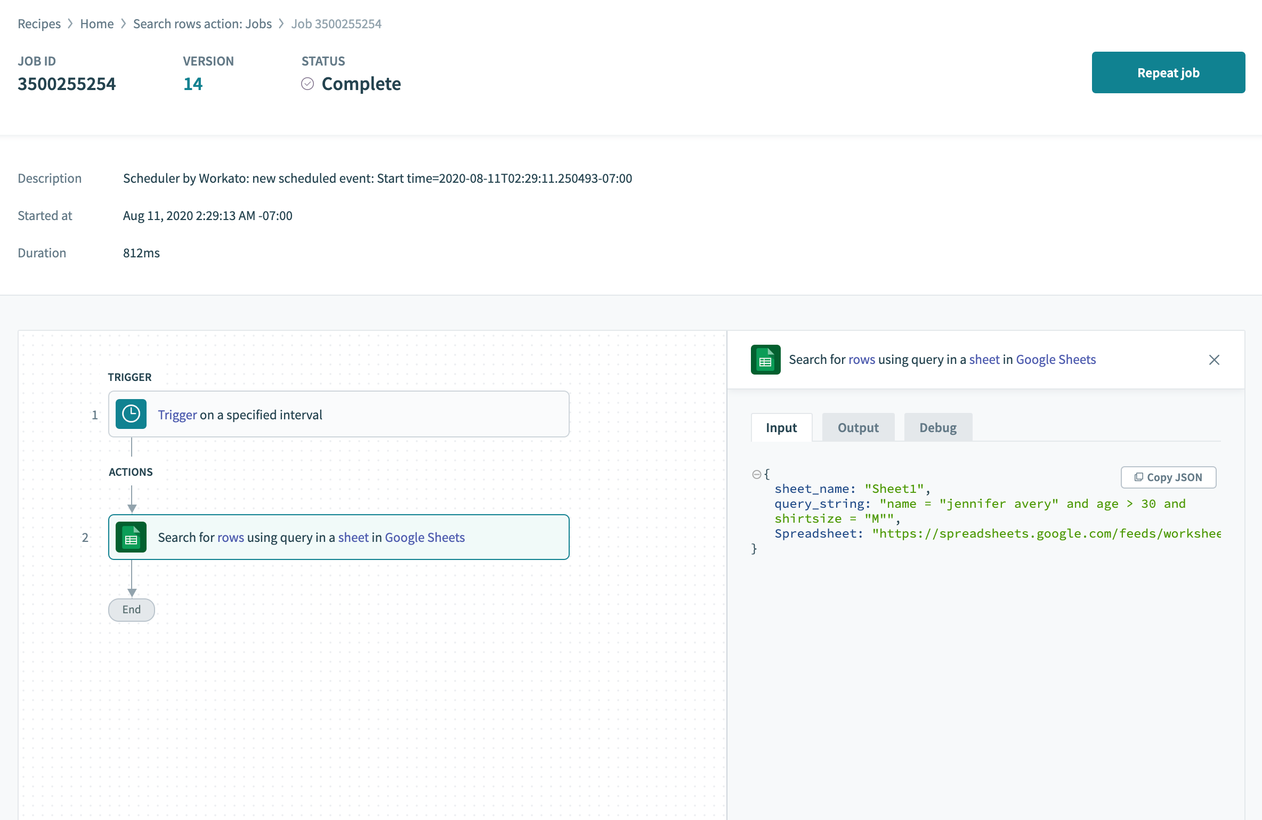Open the Google Sheets link in step 2
Screen dimensions: 1262x820
click(425, 537)
